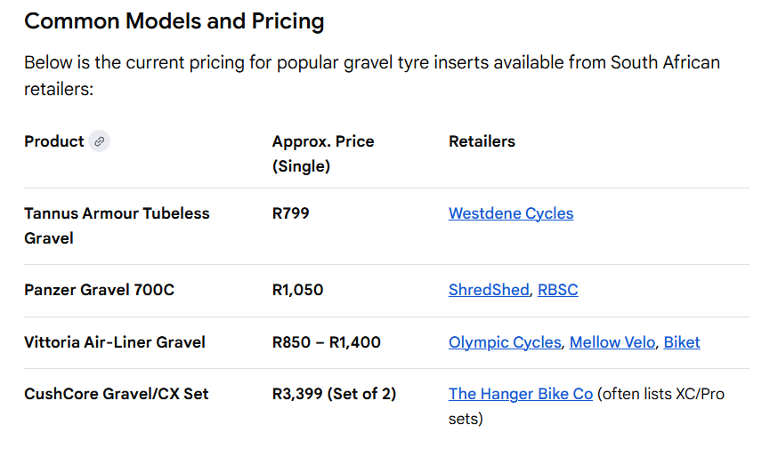
Task: Open the Westdene Cycles retailer link
Action: 511,213
